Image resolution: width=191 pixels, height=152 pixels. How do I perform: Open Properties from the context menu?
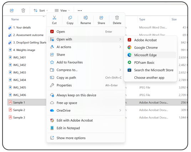pyautogui.click(x=86, y=85)
